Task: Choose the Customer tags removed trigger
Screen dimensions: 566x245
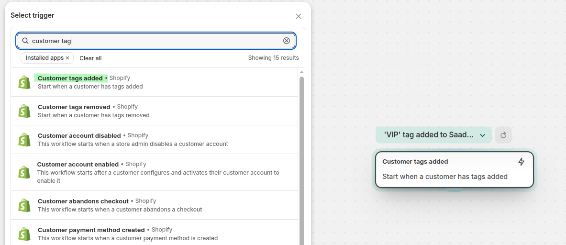Action: 74,107
